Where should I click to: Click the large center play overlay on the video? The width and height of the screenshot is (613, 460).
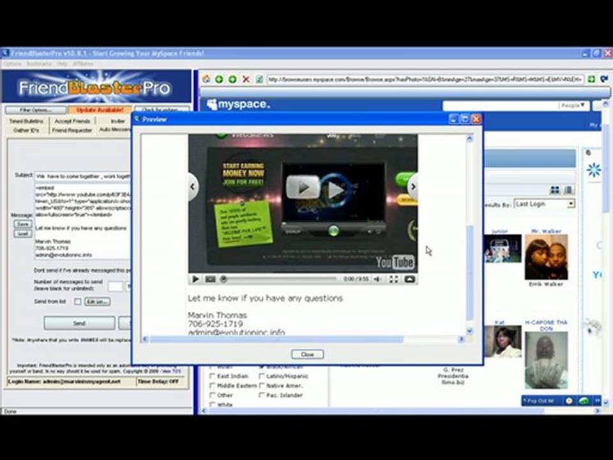tap(303, 187)
